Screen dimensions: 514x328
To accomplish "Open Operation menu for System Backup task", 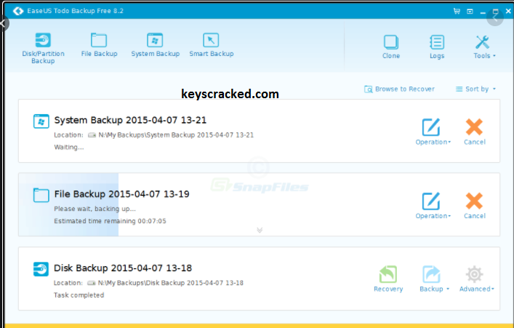I will (x=433, y=132).
